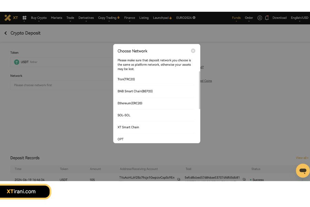This screenshot has height=207, width=310.
Task: Click the Download link in header
Action: (279, 18)
